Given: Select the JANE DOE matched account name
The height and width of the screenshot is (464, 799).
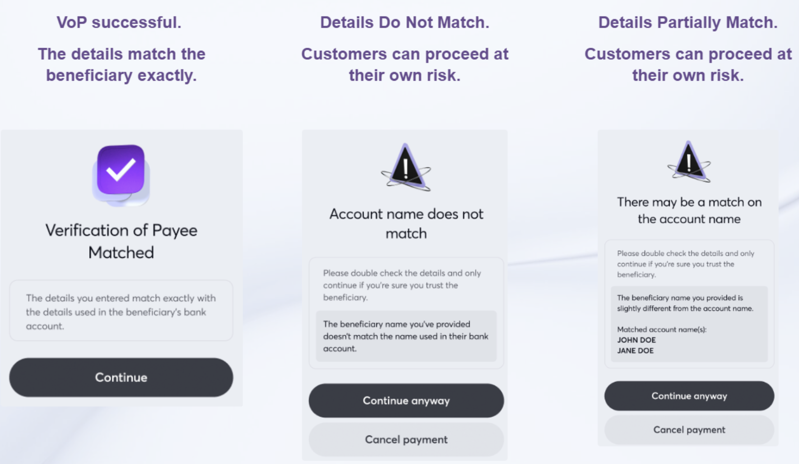Looking at the screenshot, I should pos(635,351).
